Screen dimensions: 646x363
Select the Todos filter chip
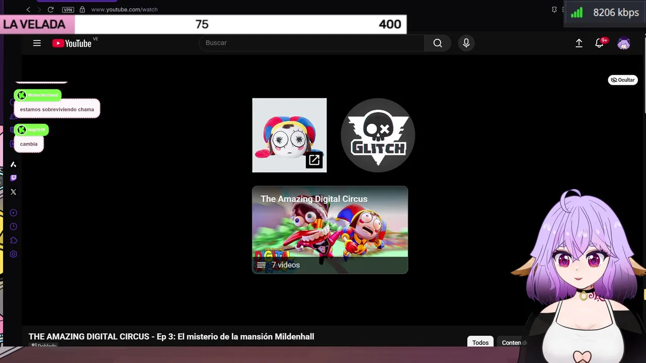(x=480, y=343)
